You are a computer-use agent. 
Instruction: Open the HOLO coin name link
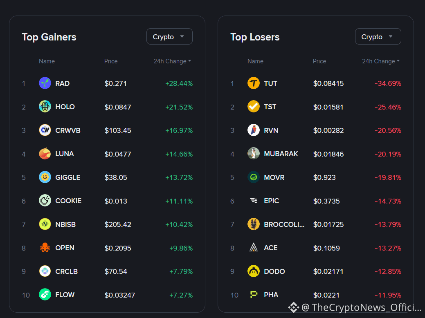(x=65, y=107)
